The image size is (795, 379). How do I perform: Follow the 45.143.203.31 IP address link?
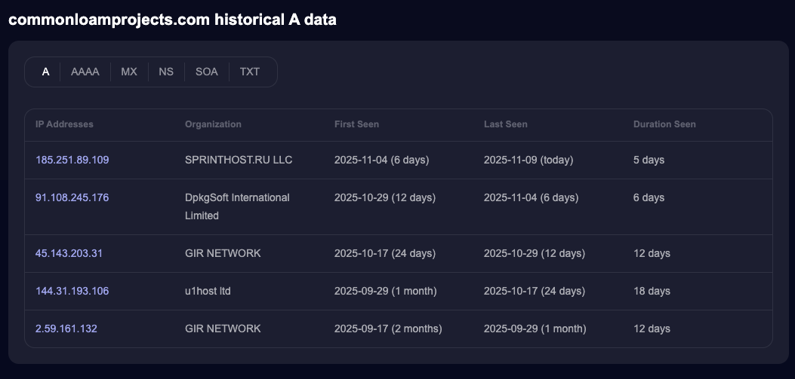coord(69,253)
